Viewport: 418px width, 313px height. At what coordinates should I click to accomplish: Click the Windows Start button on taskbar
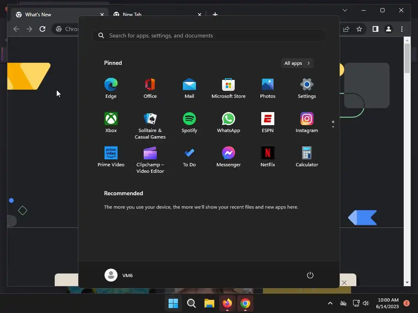(x=173, y=303)
